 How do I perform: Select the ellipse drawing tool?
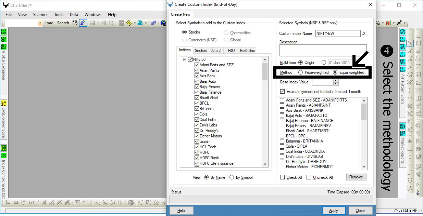point(410,157)
